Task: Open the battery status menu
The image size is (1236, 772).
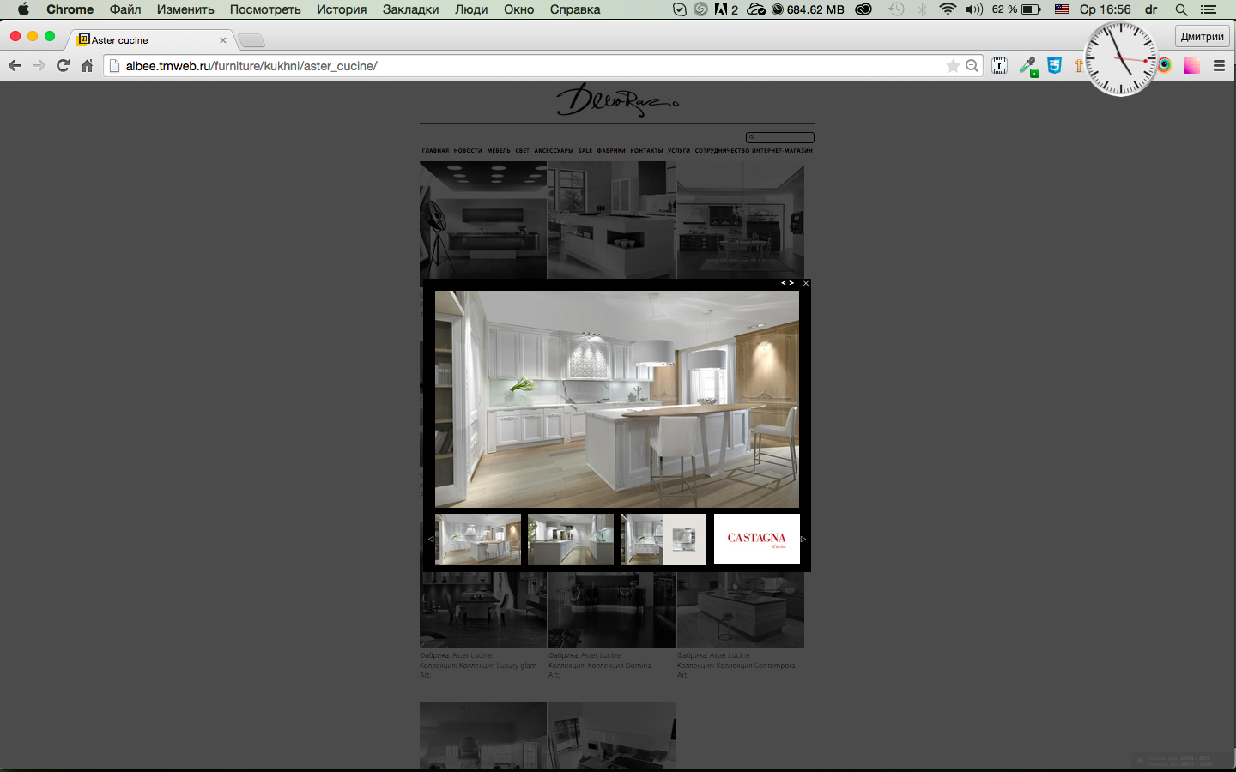Action: 1016,9
